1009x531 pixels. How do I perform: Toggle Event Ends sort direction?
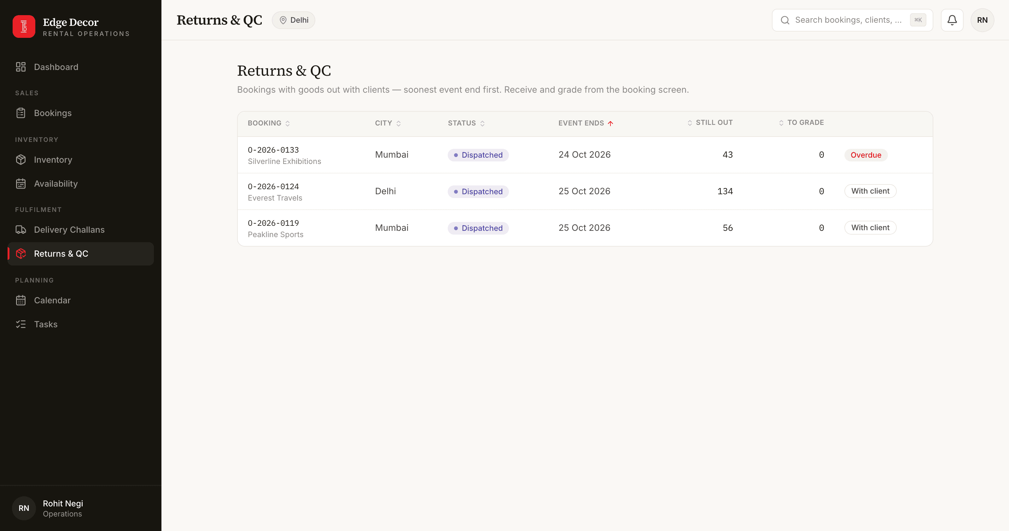[586, 123]
